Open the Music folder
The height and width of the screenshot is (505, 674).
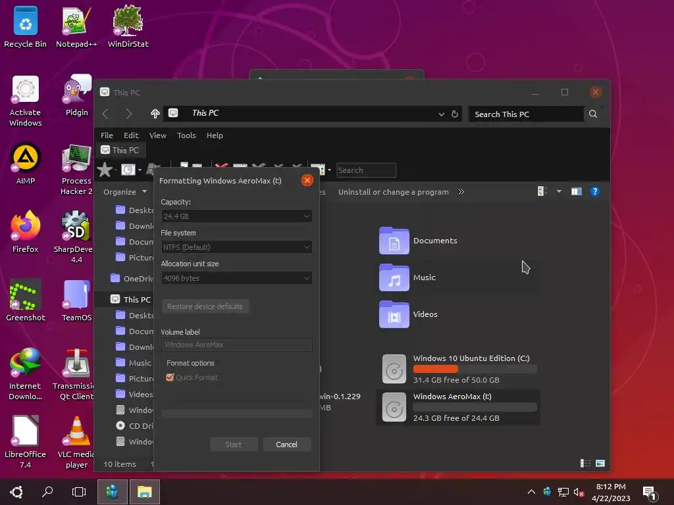(x=408, y=277)
